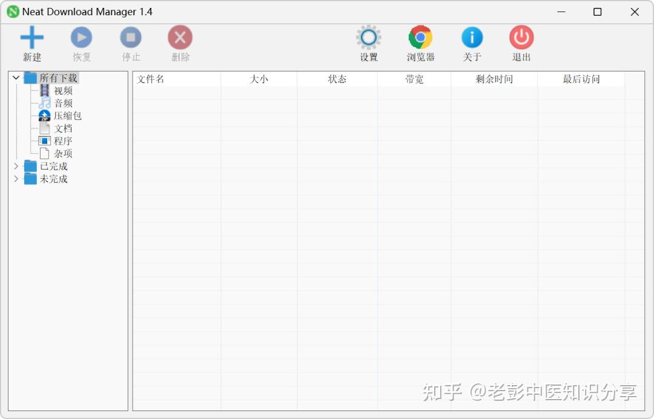Click the red X 删除 (Delete) icon
Viewport: 654px width, 419px height.
[180, 38]
